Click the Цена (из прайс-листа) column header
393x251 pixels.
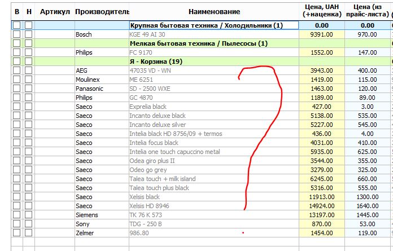(x=368, y=11)
